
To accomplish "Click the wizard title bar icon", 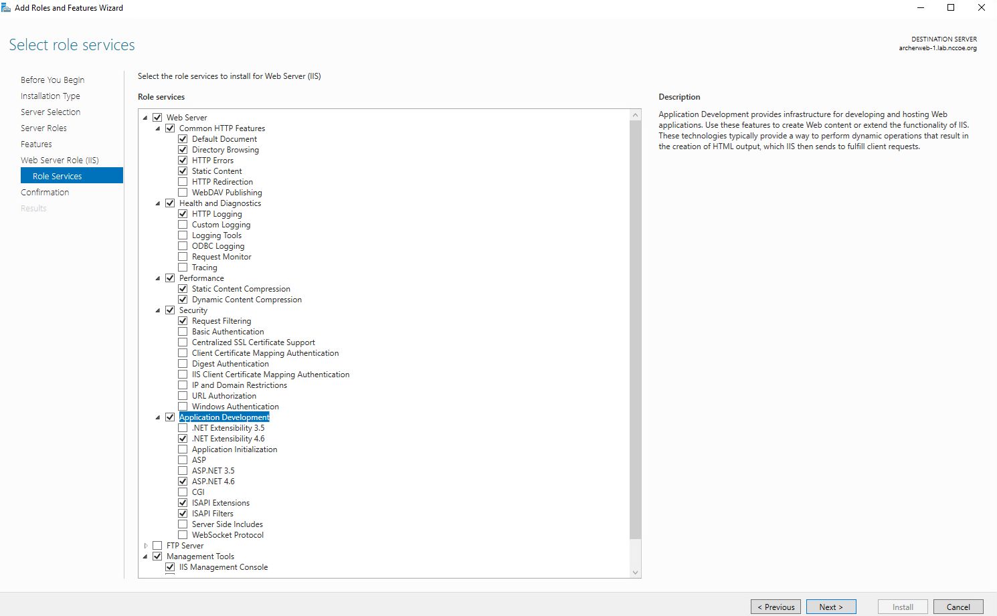I will point(6,8).
